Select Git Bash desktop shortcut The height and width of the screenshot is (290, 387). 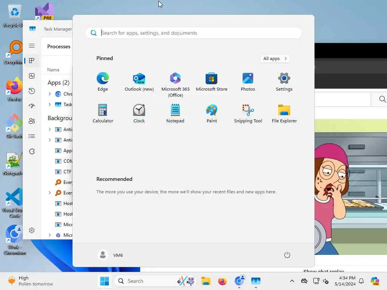[x=14, y=126]
